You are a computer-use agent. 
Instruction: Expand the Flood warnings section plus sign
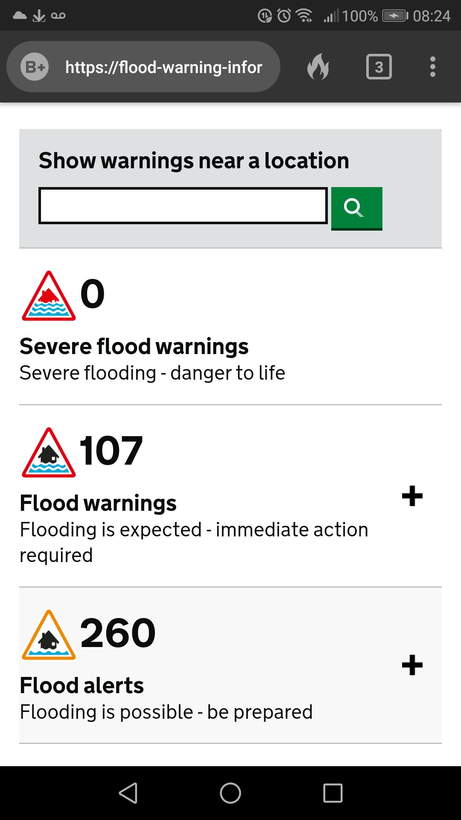pyautogui.click(x=412, y=496)
